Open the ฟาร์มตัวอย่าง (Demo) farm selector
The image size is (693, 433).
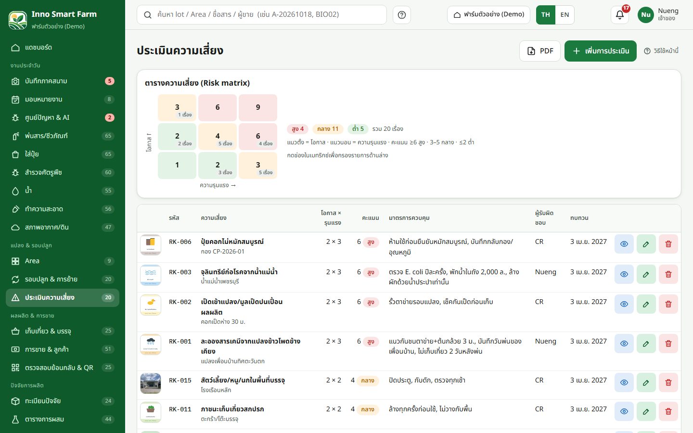(488, 15)
